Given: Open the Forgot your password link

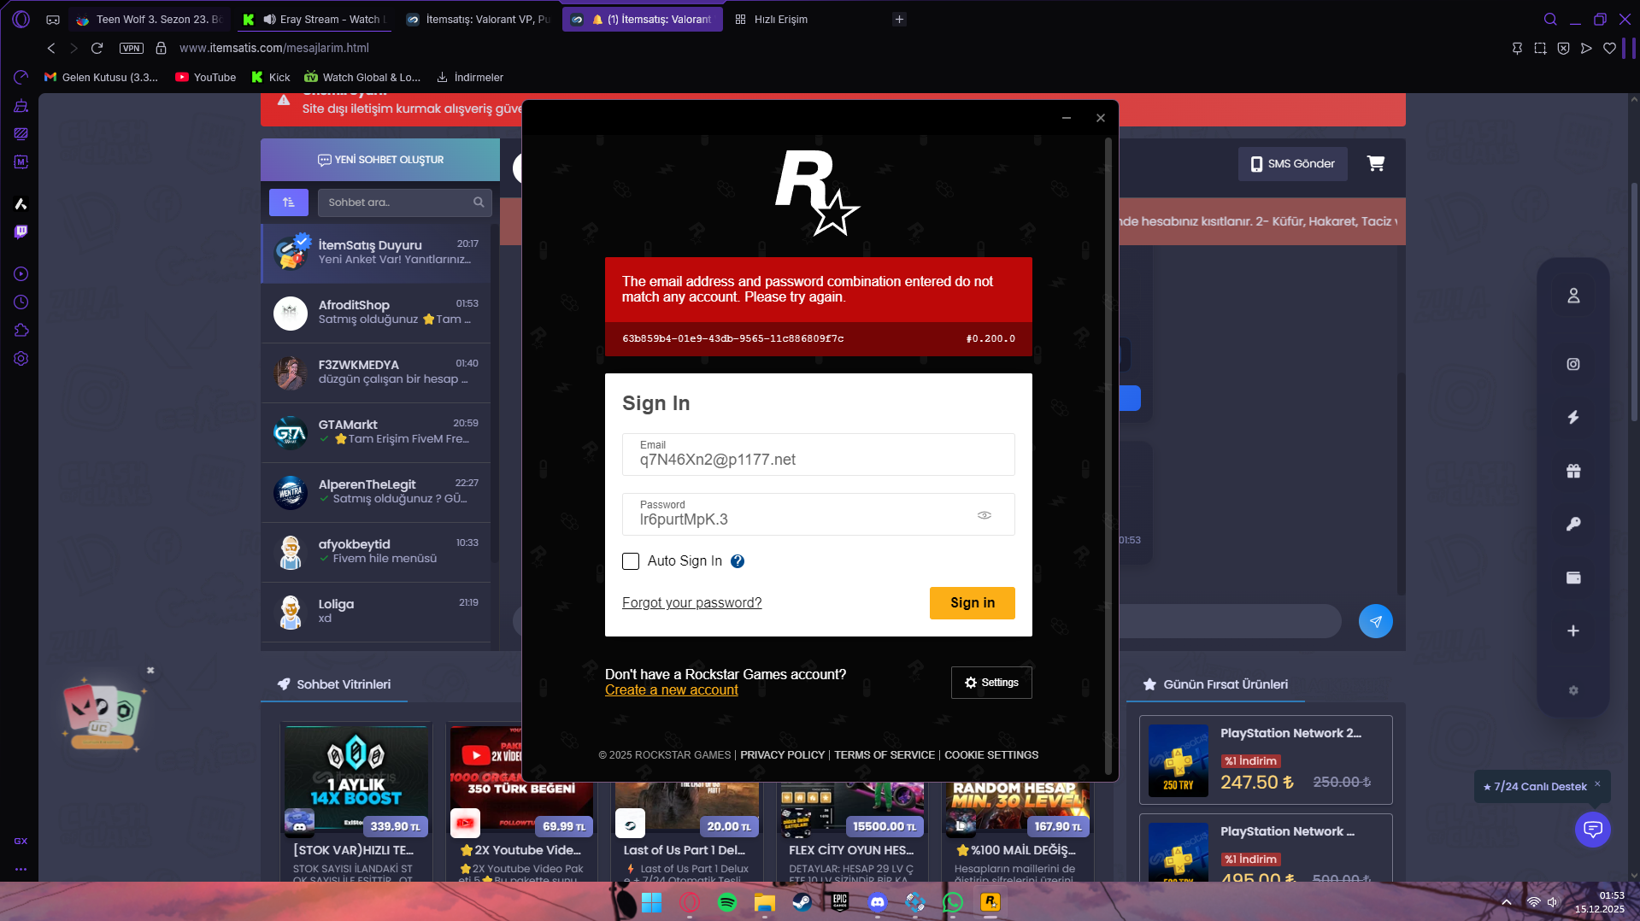Looking at the screenshot, I should [691, 603].
